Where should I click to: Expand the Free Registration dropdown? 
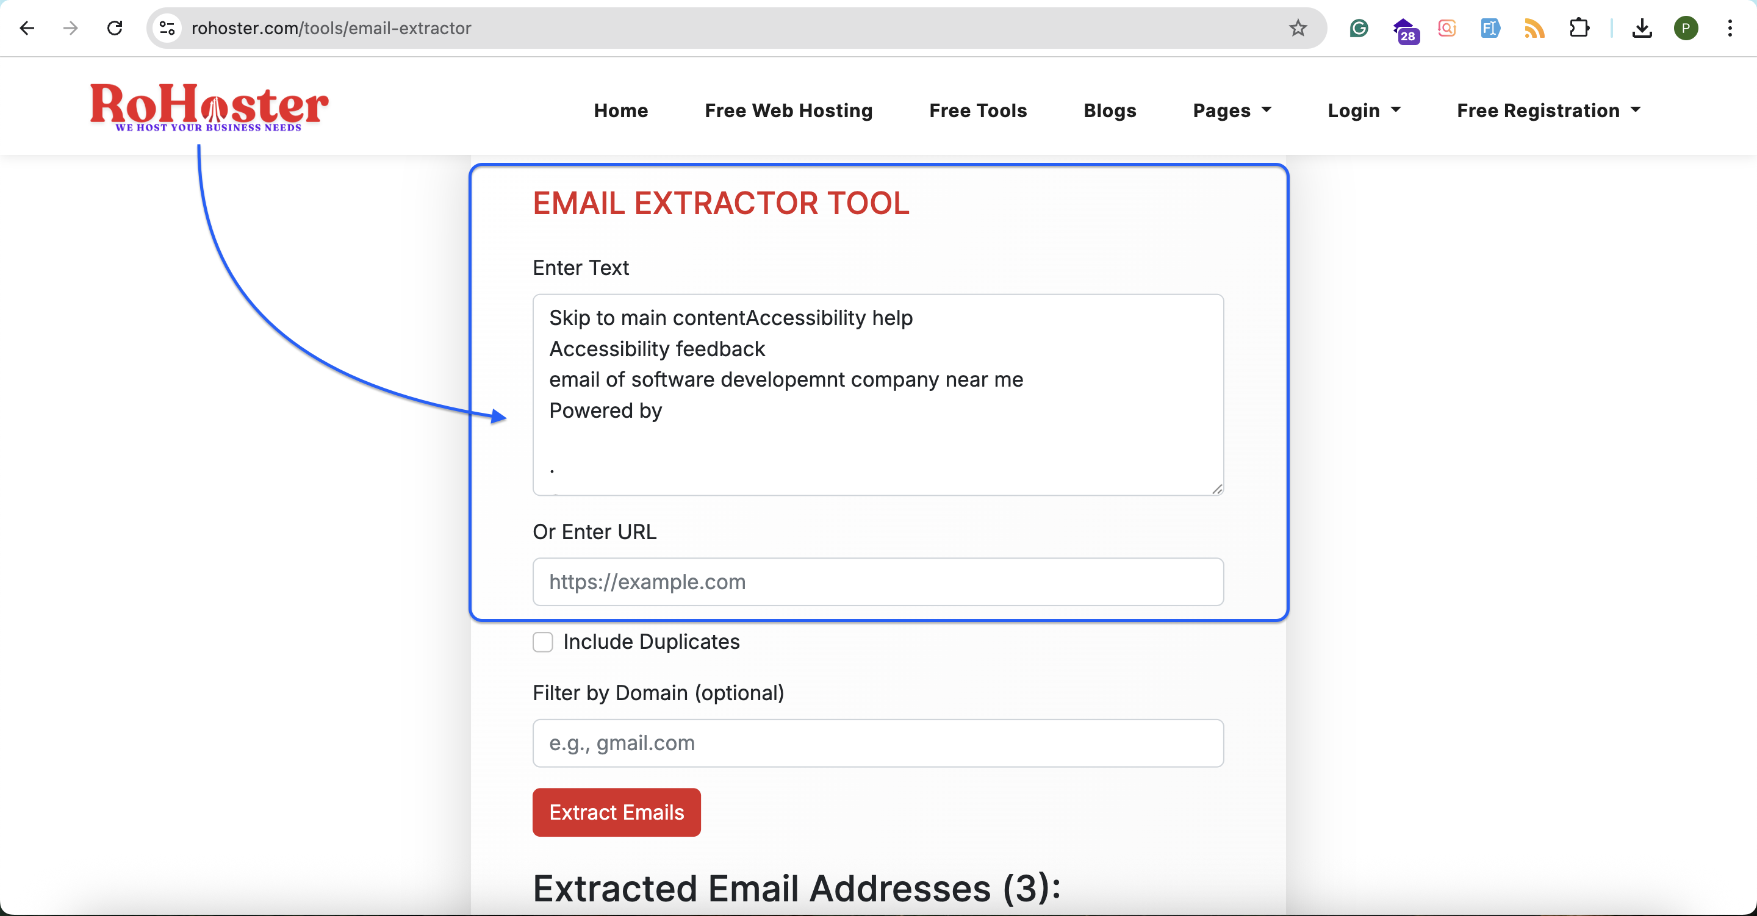1548,110
